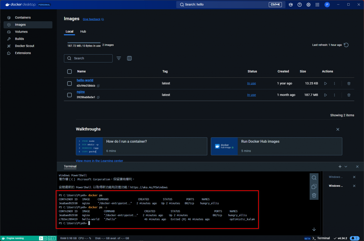Open the Learning center icon
The width and height of the screenshot is (364, 241).
(x=290, y=5)
